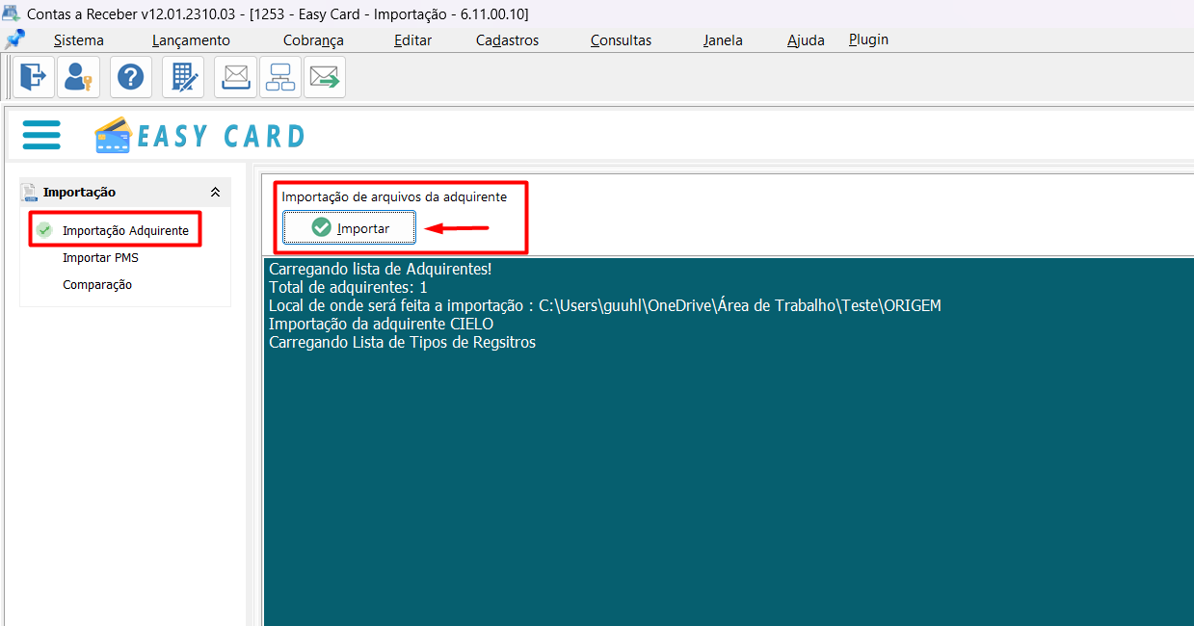Click the Importação panel header

[125, 193]
